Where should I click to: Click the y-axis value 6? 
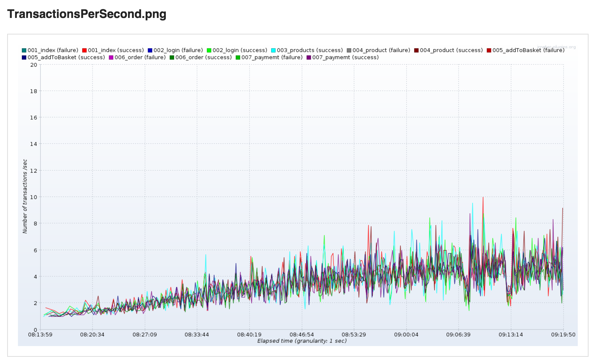(x=36, y=250)
